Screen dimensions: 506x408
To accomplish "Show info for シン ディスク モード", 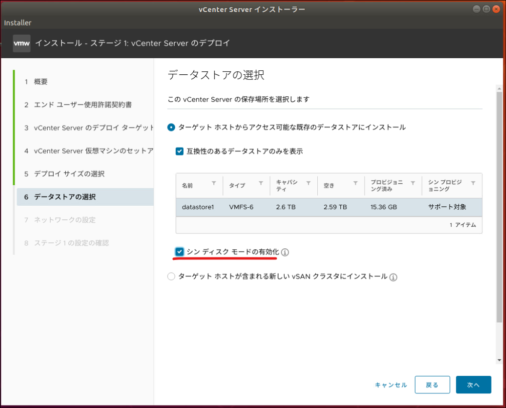I will (x=285, y=252).
